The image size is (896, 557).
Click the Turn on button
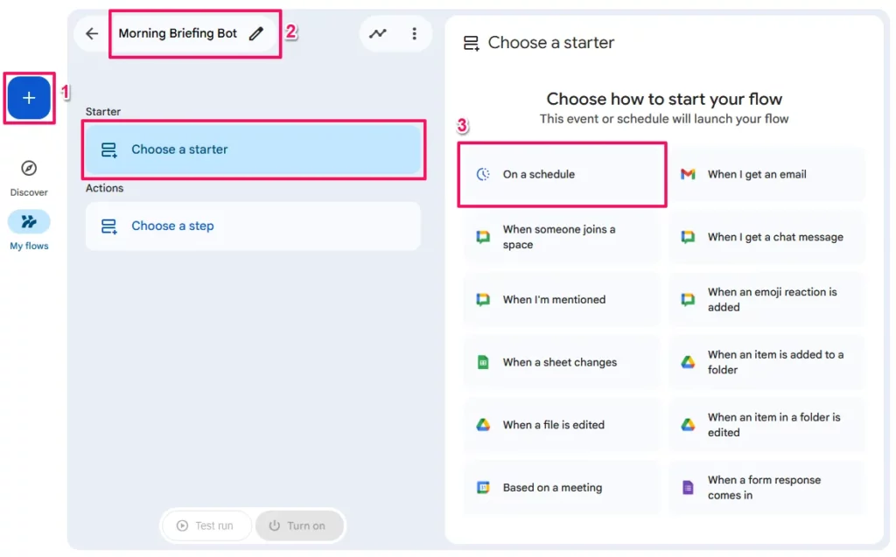tap(300, 526)
